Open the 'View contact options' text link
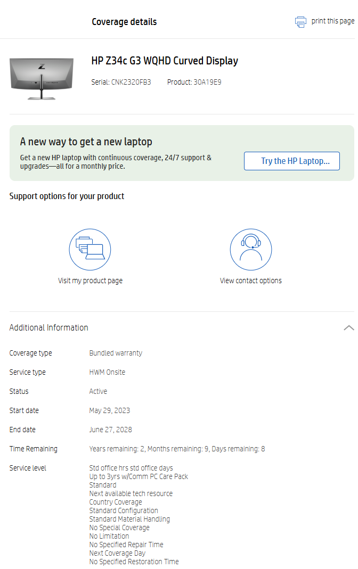The width and height of the screenshot is (358, 569). point(251,281)
